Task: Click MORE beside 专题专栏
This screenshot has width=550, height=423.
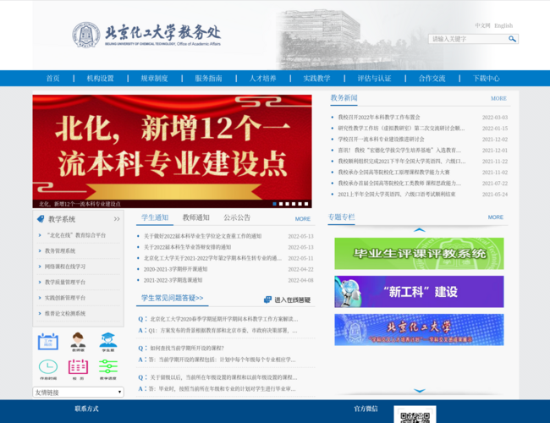Action: pos(496,217)
